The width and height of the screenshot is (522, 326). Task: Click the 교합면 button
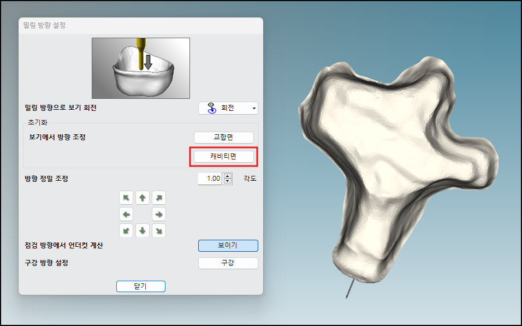click(x=224, y=138)
